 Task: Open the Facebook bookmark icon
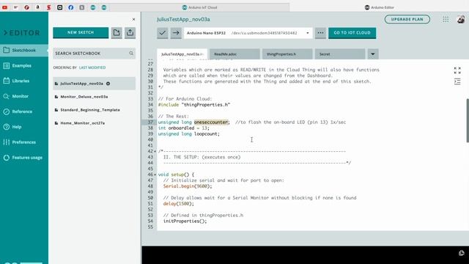(x=70, y=7)
